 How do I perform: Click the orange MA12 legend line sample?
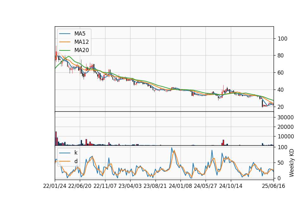[x=65, y=42]
